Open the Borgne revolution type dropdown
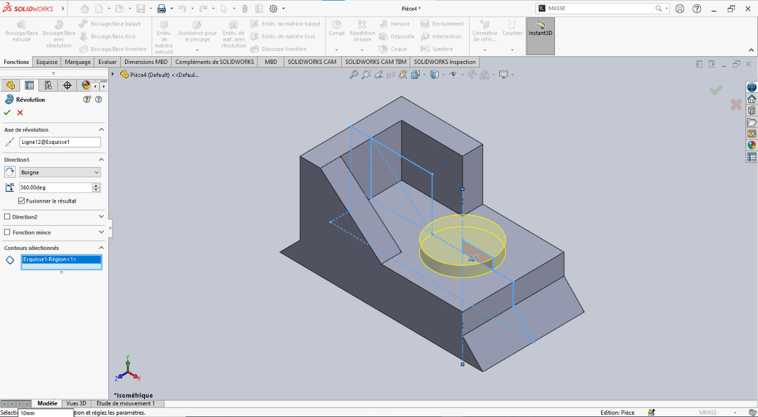The image size is (758, 417). [x=97, y=172]
